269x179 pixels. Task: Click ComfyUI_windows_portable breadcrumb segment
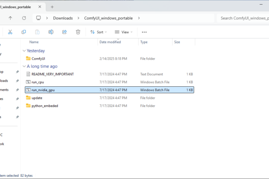pyautogui.click(x=108, y=18)
